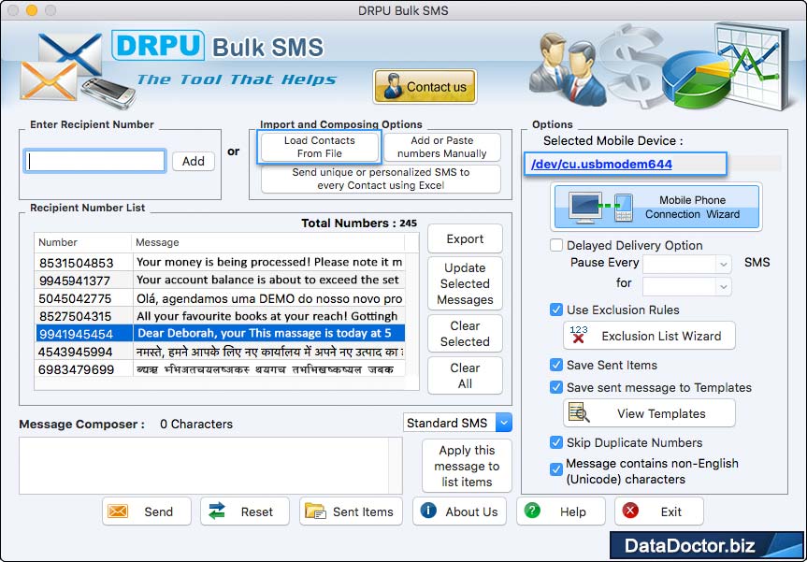Click Add or Paste numbers Manually
The height and width of the screenshot is (562, 807).
pyautogui.click(x=441, y=147)
